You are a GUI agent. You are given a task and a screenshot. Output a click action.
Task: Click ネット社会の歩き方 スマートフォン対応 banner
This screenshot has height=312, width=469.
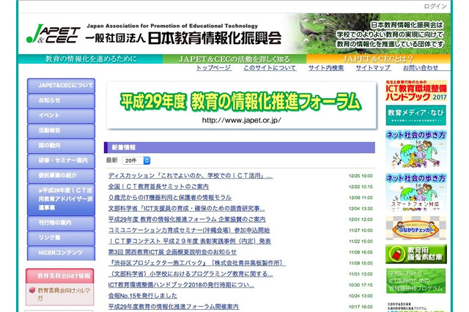[416, 192]
